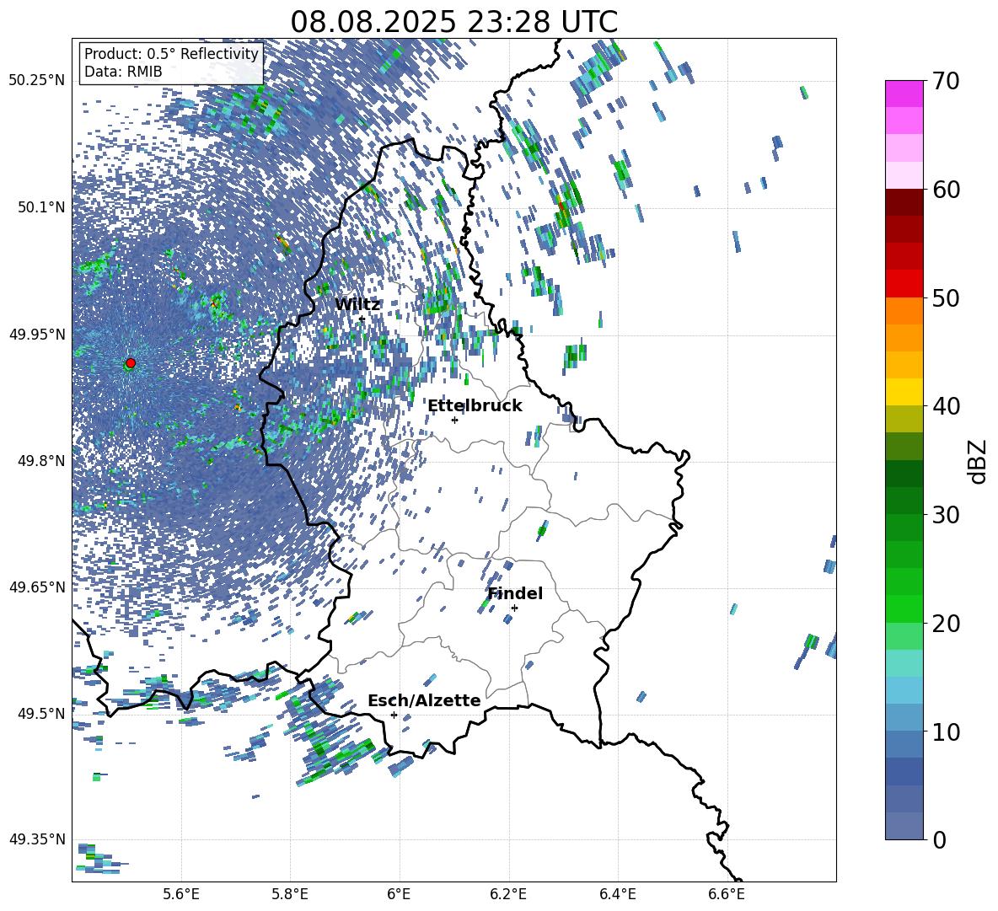Screen dimensions: 998x911
Task: Click the Findel station cross marker
Action: tap(514, 608)
